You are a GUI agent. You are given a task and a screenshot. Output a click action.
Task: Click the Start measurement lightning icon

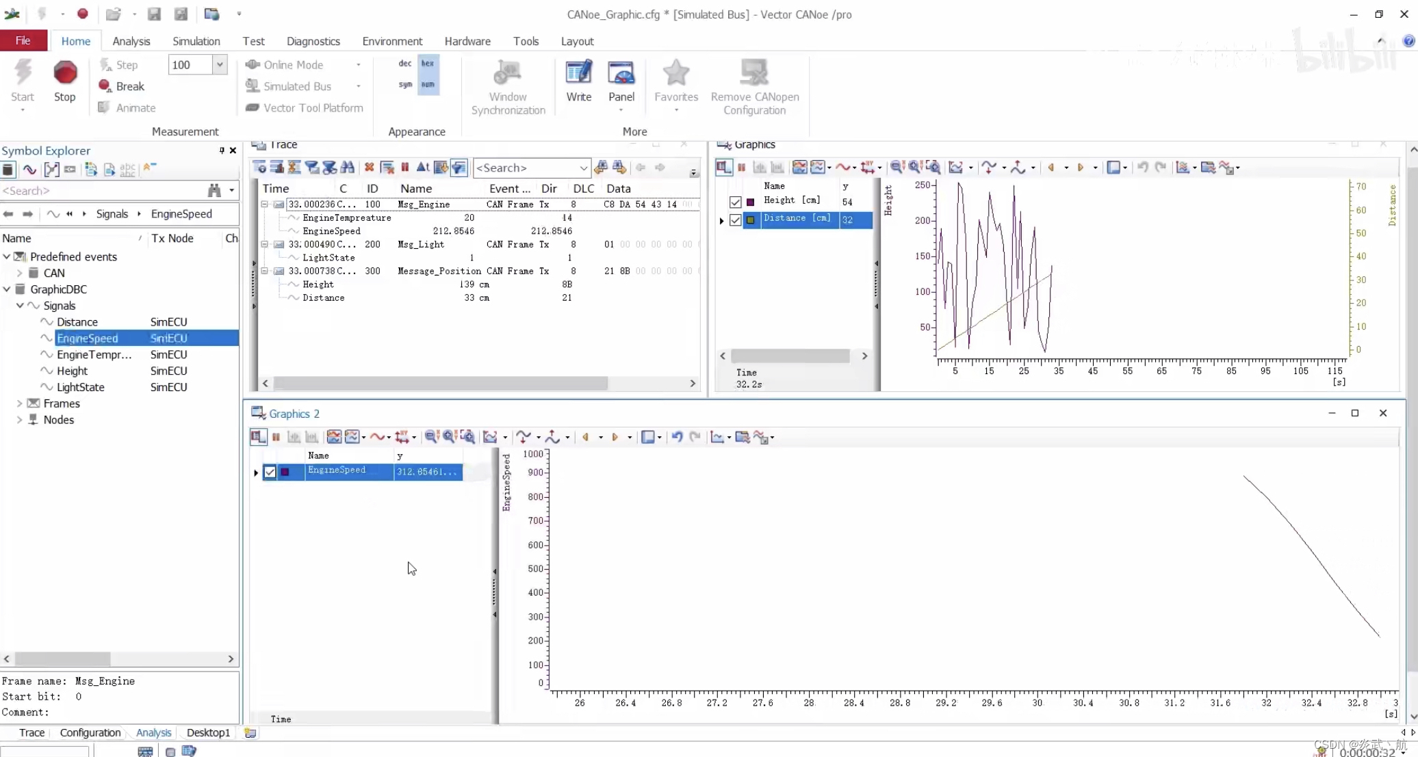(23, 73)
